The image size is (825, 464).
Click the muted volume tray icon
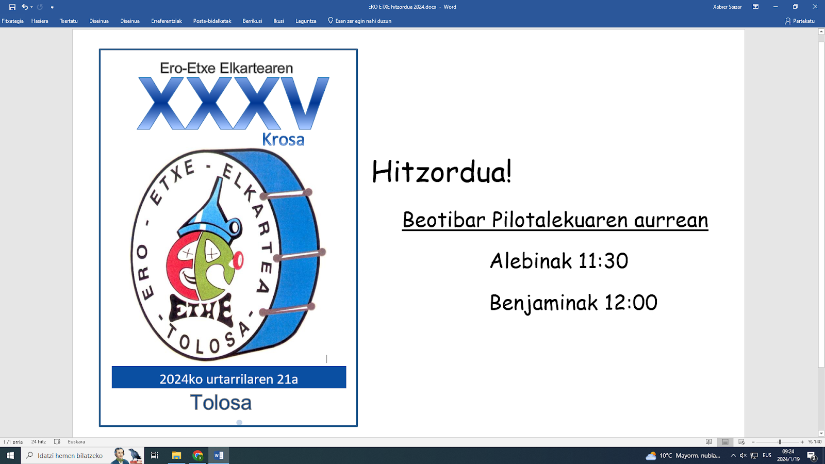click(743, 456)
